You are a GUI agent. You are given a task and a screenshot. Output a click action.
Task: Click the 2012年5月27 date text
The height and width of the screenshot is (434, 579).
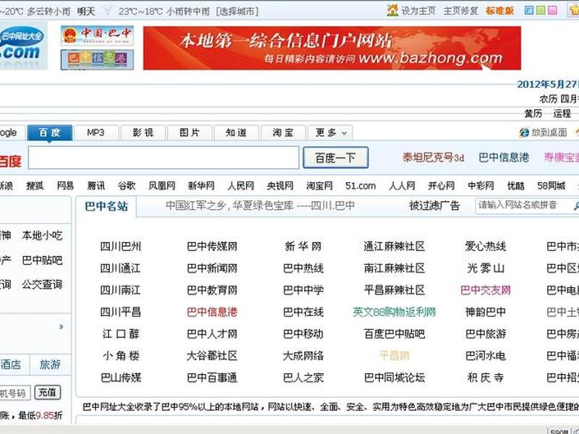tap(548, 84)
